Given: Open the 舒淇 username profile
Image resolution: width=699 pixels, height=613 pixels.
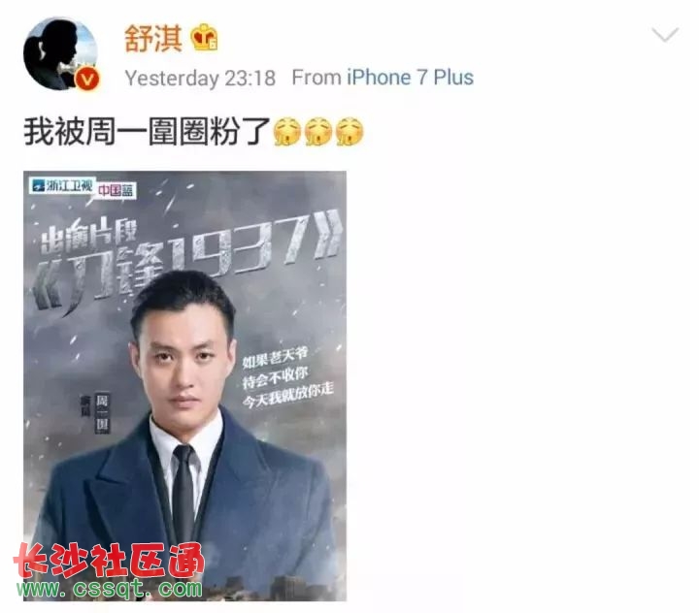Looking at the screenshot, I should 153,38.
